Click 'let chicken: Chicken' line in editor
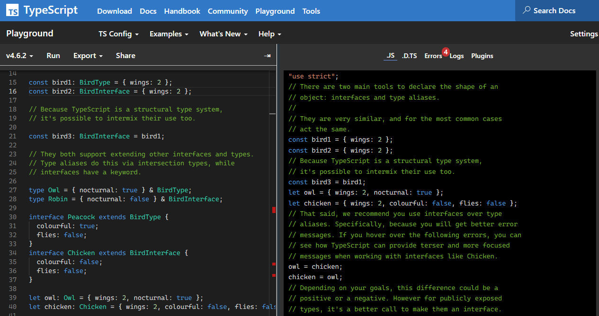 tap(152, 307)
